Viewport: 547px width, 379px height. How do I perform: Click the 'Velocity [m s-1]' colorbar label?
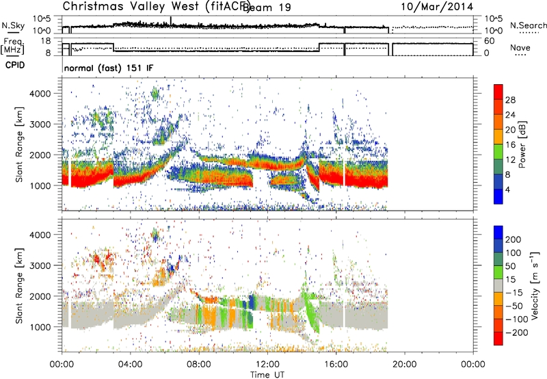(x=535, y=285)
